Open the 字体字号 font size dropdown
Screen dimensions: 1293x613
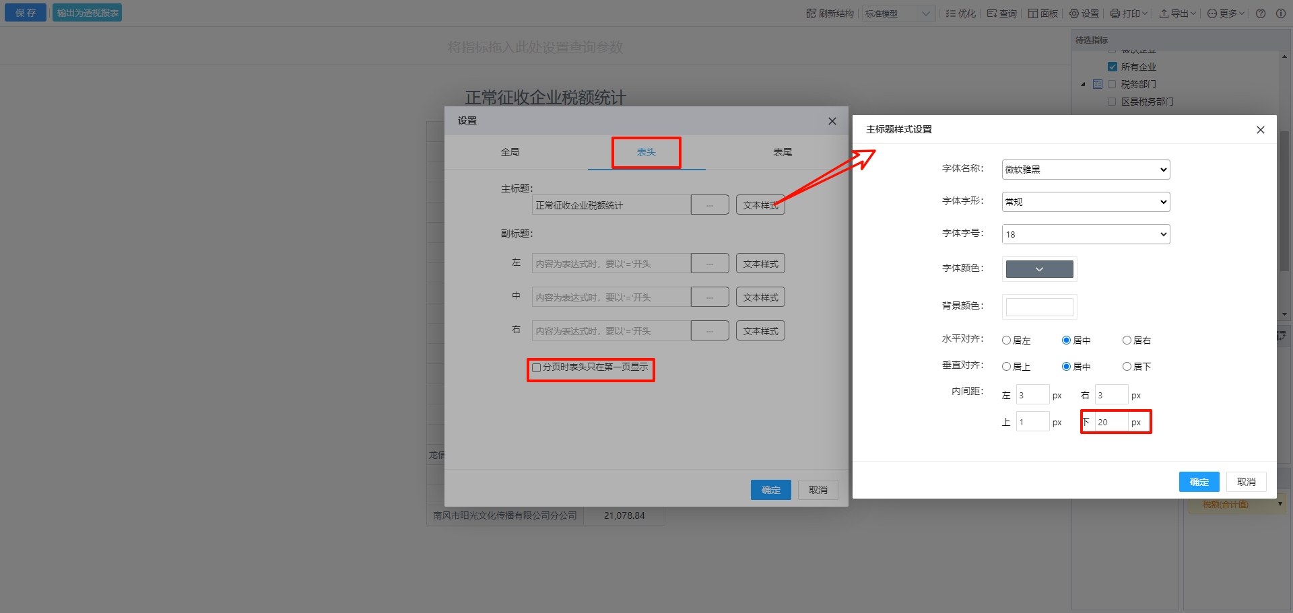pyautogui.click(x=1086, y=234)
